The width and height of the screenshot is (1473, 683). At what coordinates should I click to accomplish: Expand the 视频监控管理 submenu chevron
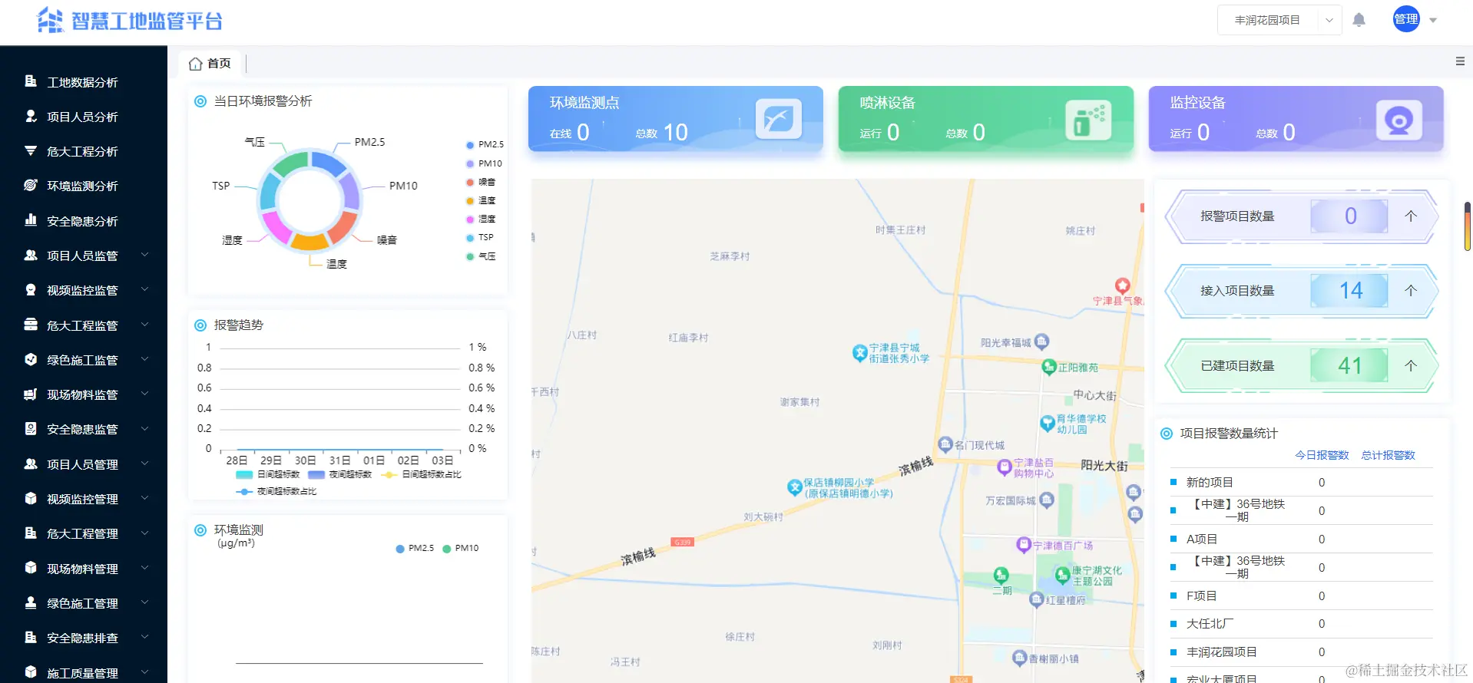pos(144,498)
